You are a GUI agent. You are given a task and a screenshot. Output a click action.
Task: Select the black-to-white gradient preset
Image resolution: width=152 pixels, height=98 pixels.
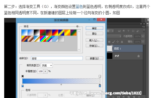(x=37, y=32)
